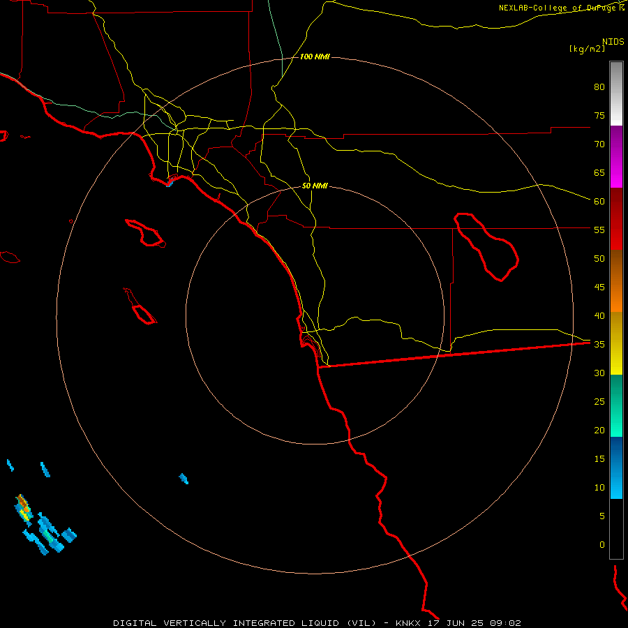Pick the blue segment of the color bar
Screen dimensions: 628x628
click(616, 468)
